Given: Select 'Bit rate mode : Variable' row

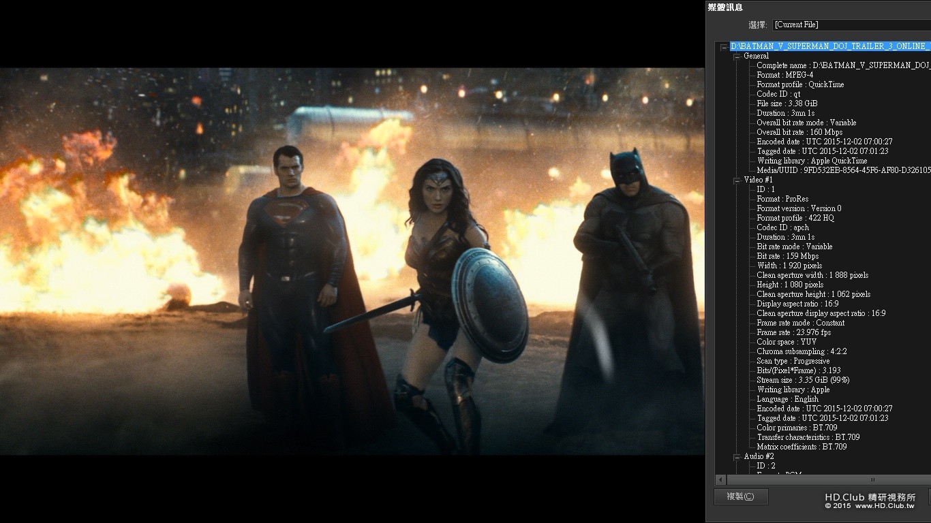Looking at the screenshot, I should point(795,247).
